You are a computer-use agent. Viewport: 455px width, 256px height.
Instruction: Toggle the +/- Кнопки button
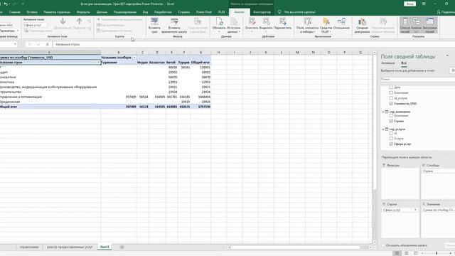click(416, 26)
